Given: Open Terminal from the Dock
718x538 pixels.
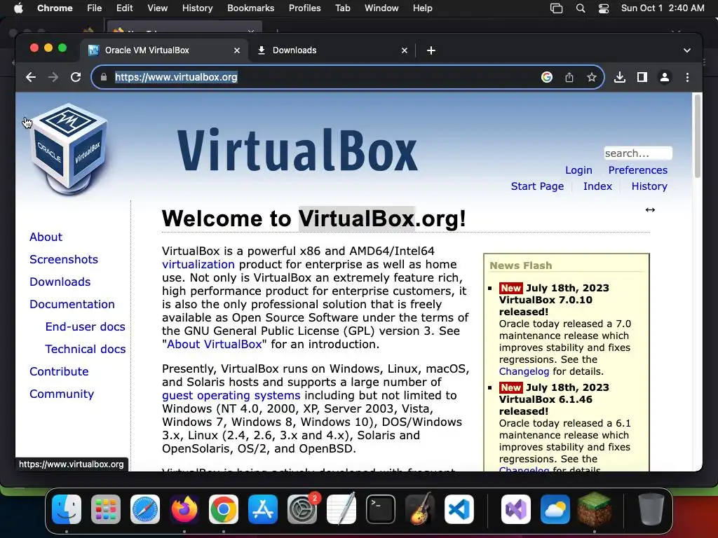Looking at the screenshot, I should pos(381,509).
